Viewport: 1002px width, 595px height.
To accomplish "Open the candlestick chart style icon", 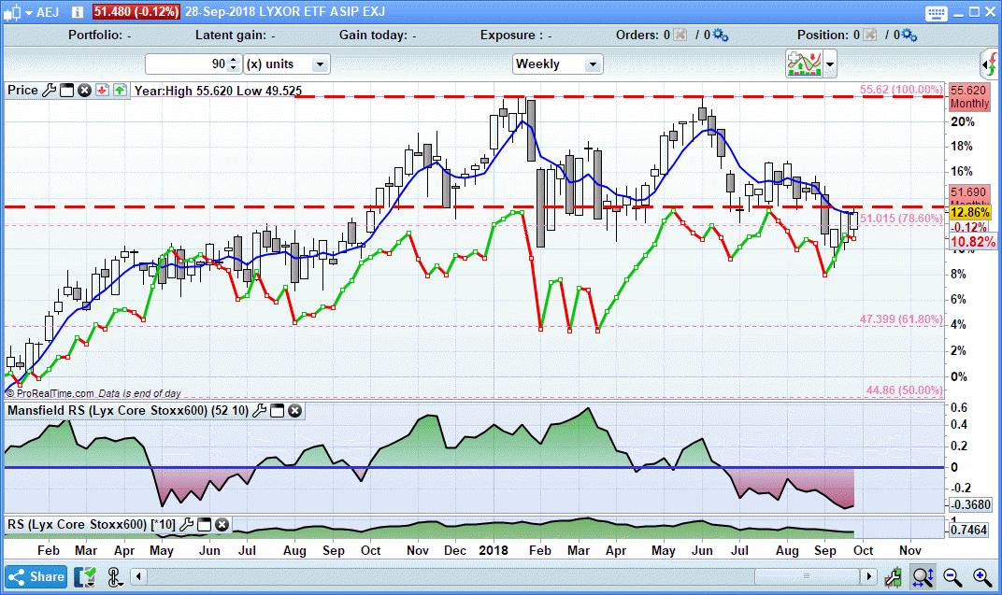I will [x=12, y=12].
